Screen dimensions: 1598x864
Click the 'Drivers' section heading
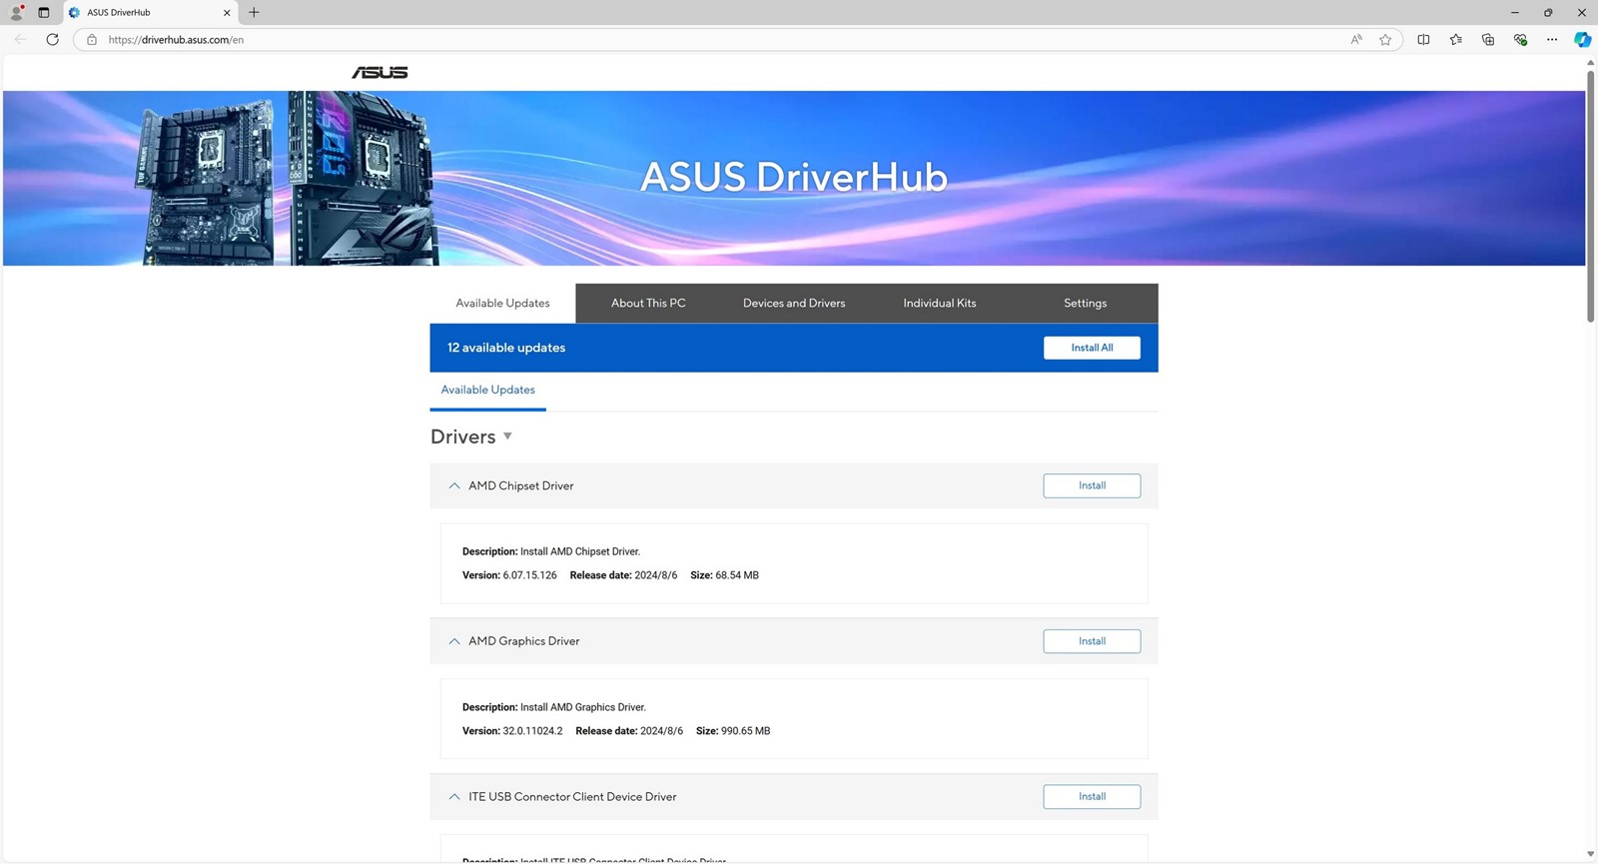463,436
